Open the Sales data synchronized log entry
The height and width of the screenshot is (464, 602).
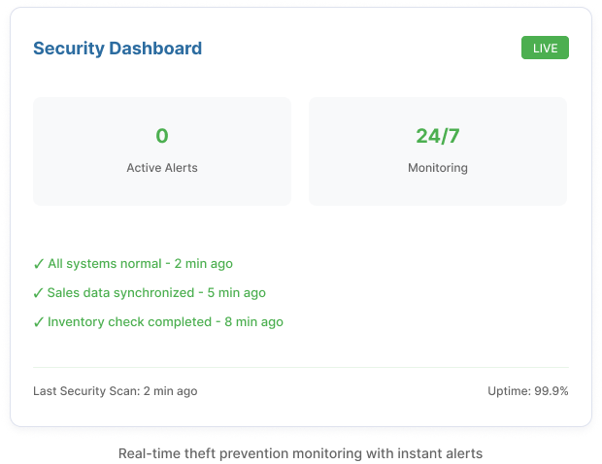point(121,292)
